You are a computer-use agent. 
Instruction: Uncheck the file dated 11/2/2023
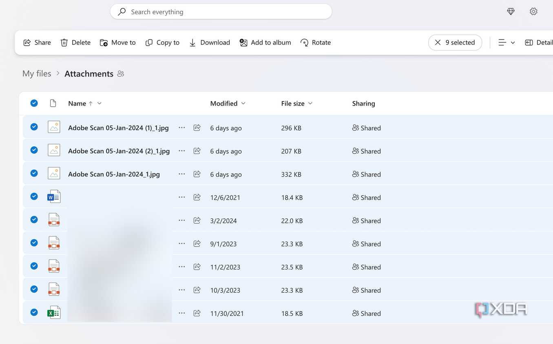[34, 266]
